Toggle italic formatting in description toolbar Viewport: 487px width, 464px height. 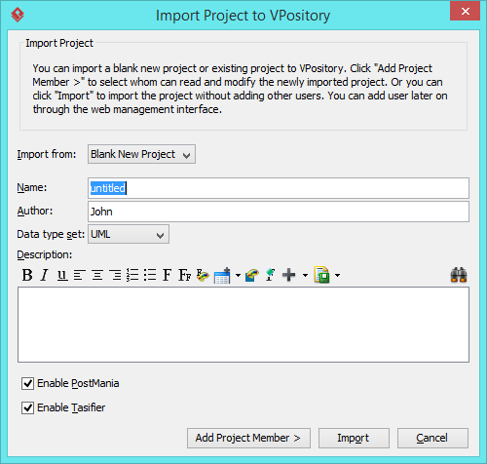[44, 275]
